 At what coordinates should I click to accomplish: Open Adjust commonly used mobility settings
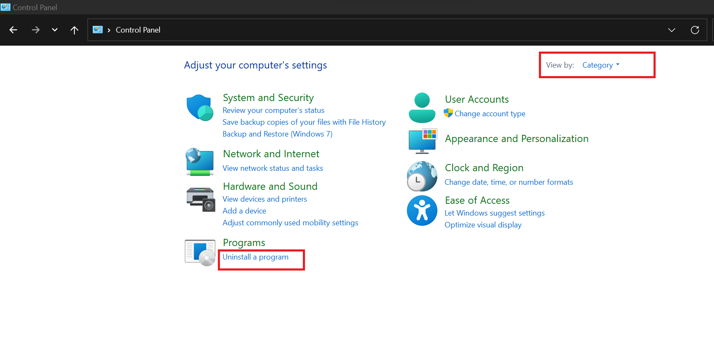[290, 223]
